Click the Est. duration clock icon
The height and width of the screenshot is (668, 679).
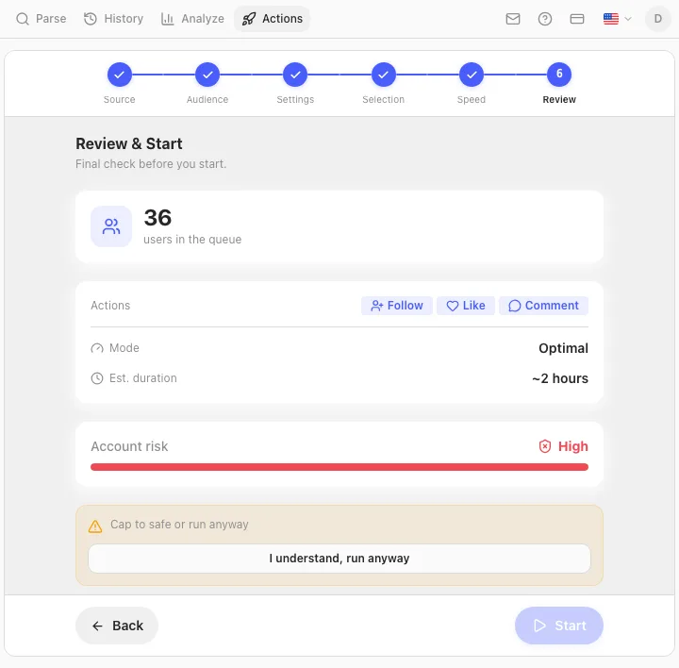(x=97, y=378)
